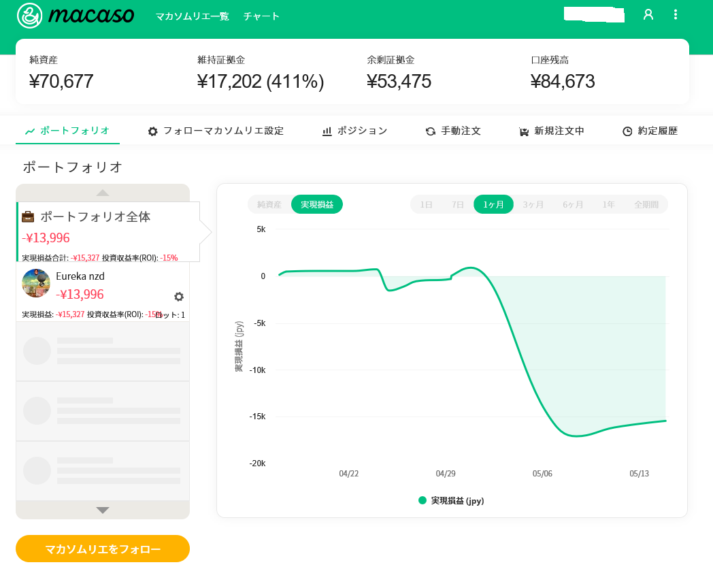
Task: Open the three-dot more options menu
Action: (x=675, y=14)
